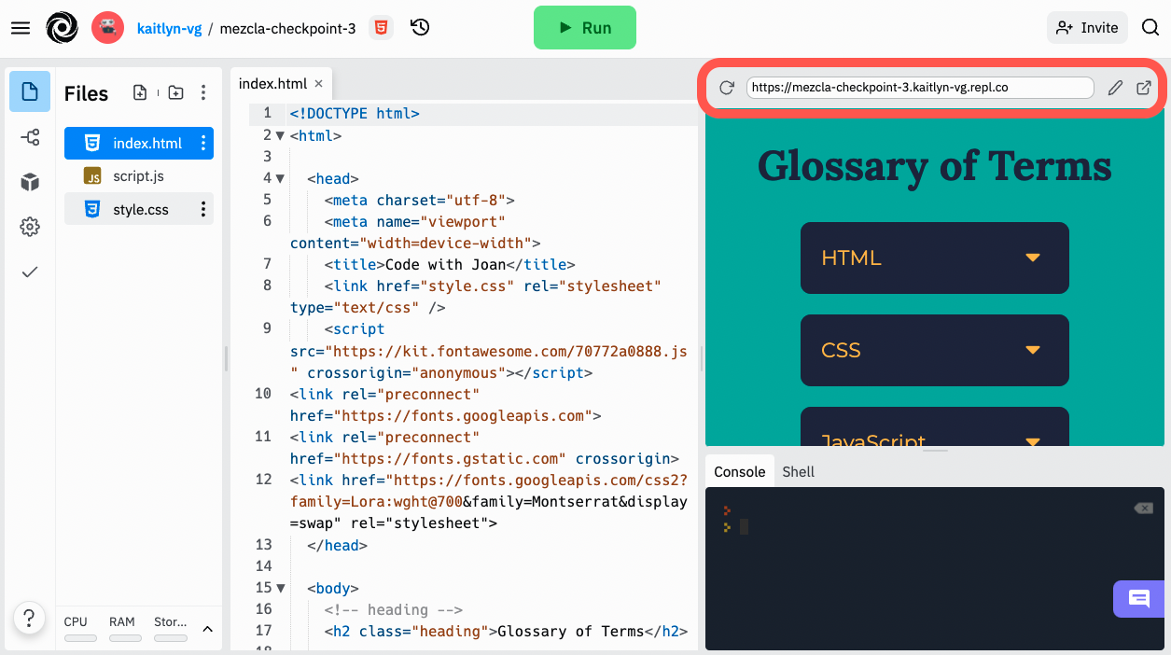Open the chat bubble button
This screenshot has height=655, width=1171.
[x=1139, y=599]
